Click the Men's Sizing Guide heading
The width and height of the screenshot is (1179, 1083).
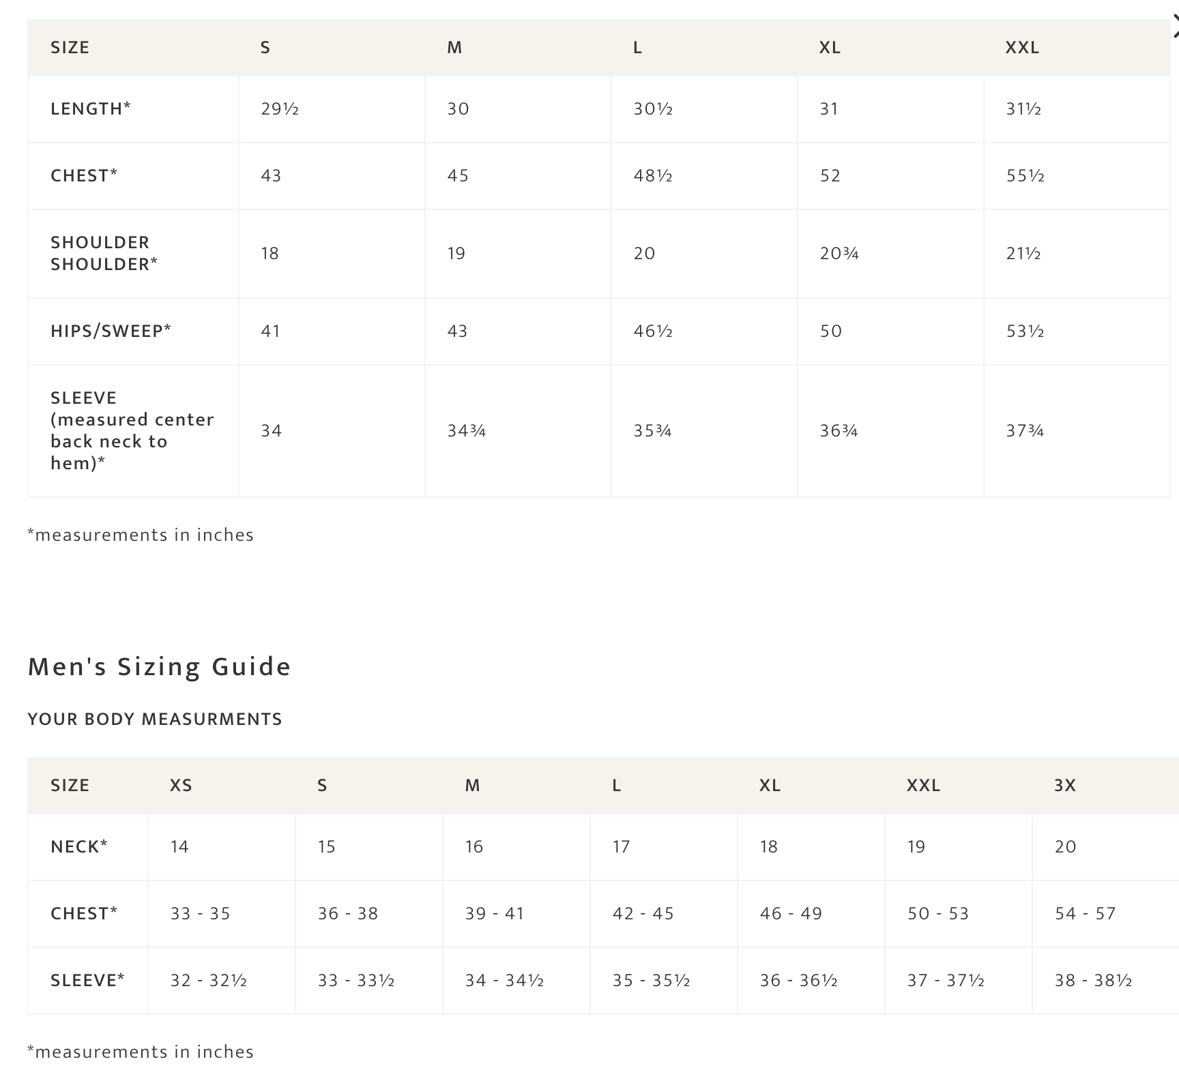159,666
